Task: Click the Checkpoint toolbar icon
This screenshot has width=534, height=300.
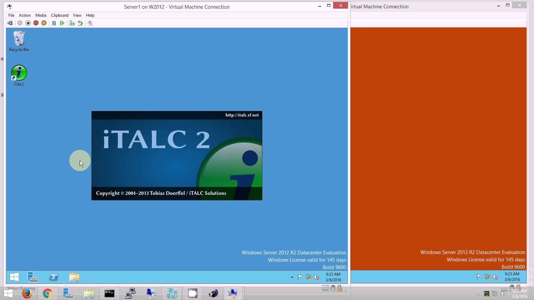Action: click(72, 23)
